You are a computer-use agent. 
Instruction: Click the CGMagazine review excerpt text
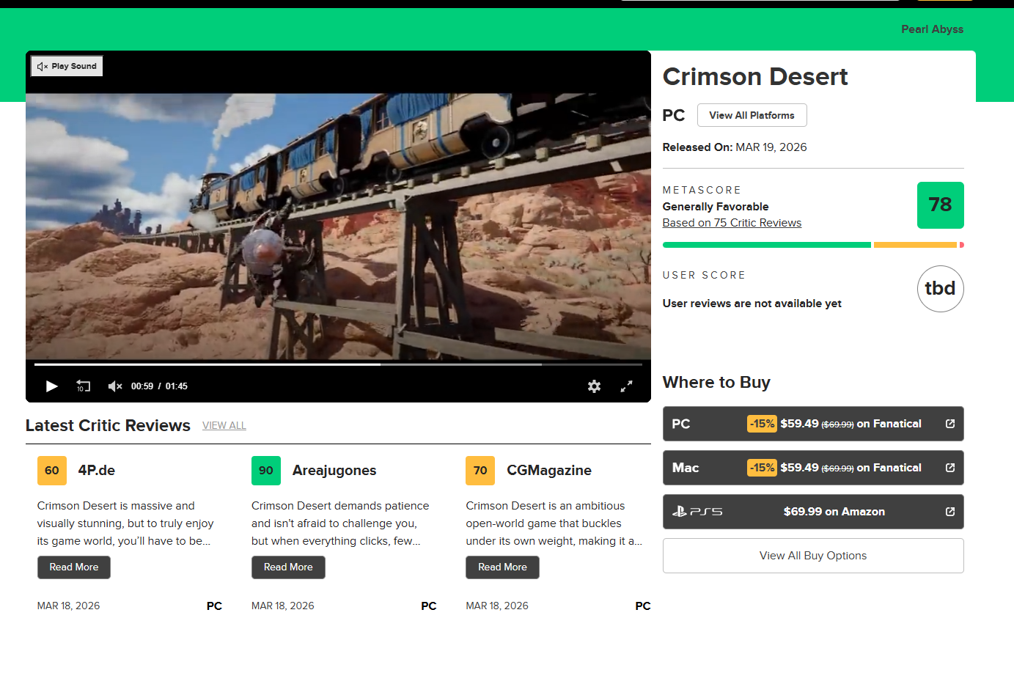click(x=554, y=523)
